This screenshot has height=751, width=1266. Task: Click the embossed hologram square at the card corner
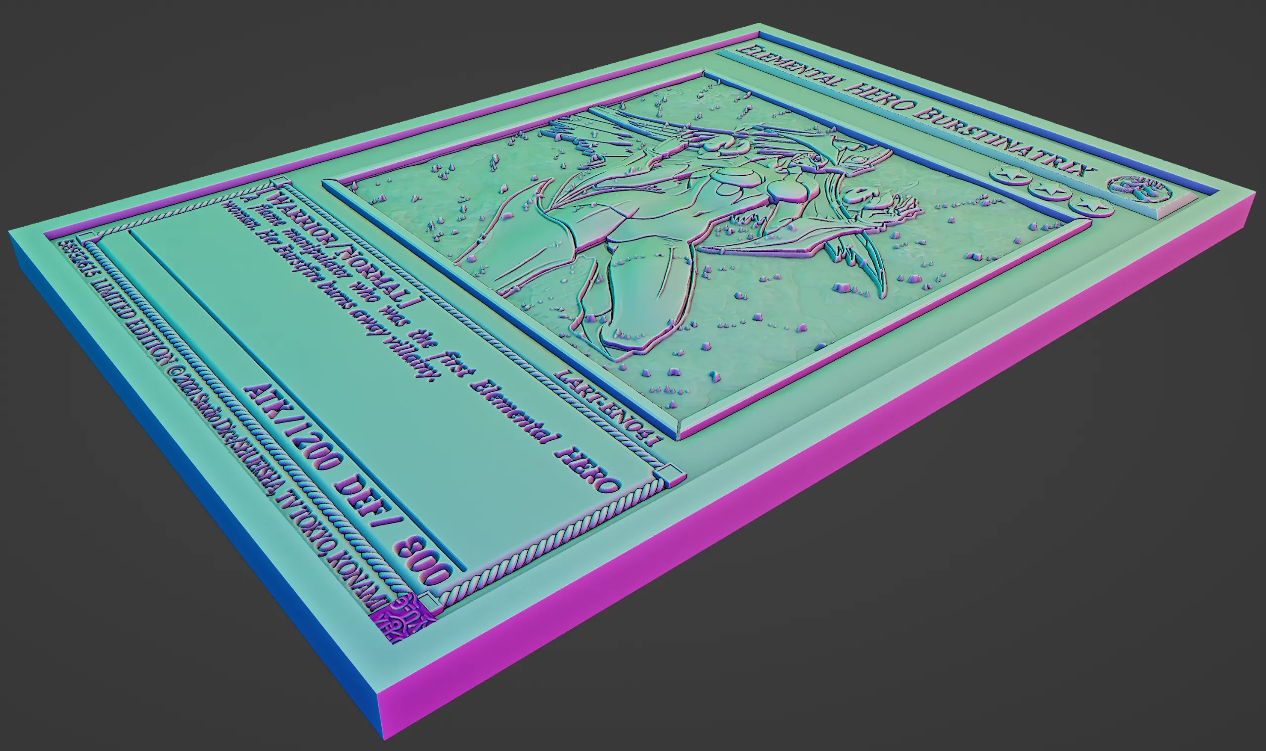tap(402, 619)
